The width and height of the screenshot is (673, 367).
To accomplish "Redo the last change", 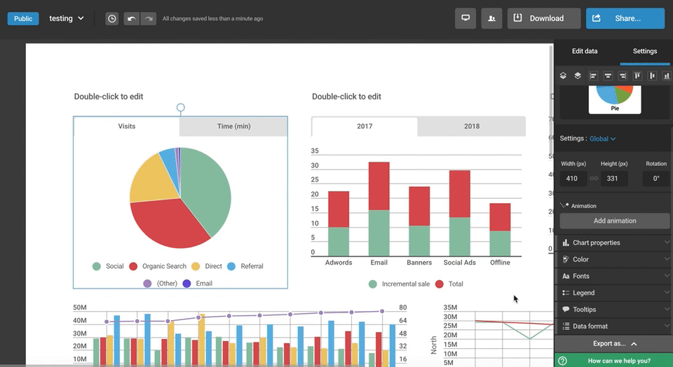I will pyautogui.click(x=149, y=18).
